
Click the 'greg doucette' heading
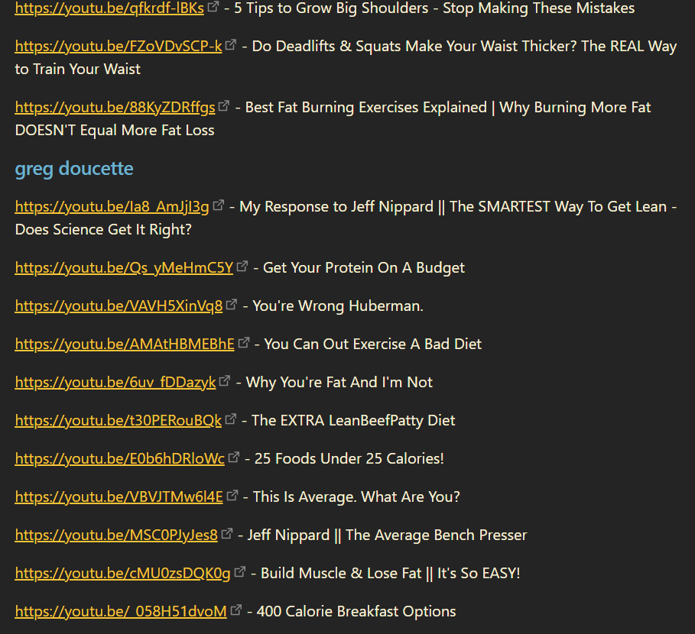tap(74, 169)
